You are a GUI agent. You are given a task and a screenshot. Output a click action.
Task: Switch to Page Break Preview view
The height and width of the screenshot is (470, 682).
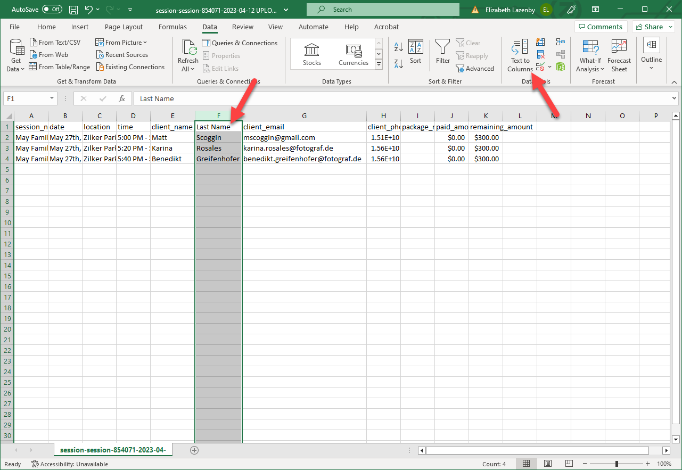coord(569,464)
